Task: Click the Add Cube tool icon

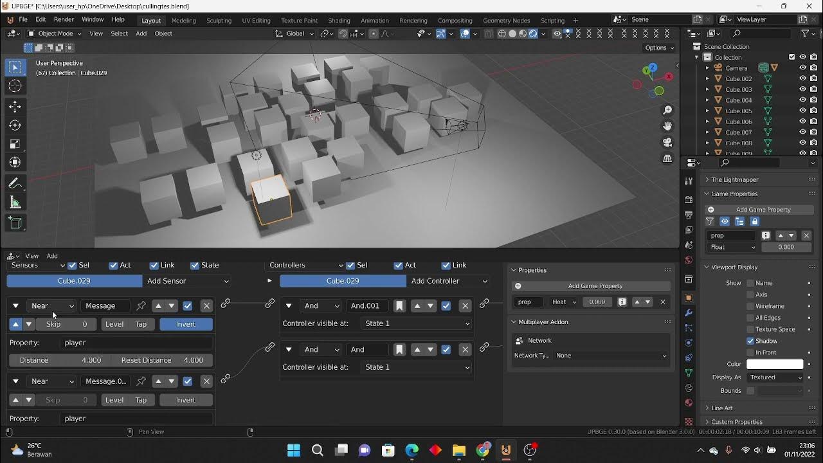Action: [15, 223]
